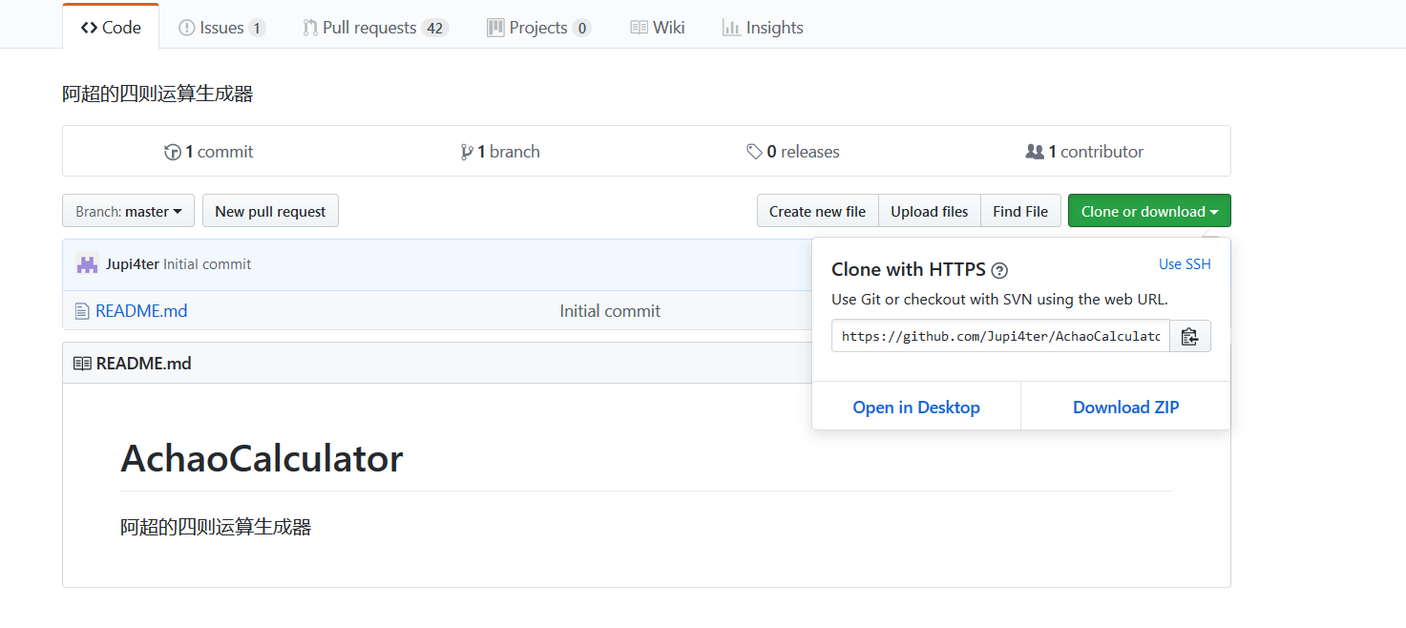This screenshot has width=1406, height=628.
Task: View the 1 contributor link
Action: [x=1084, y=152]
